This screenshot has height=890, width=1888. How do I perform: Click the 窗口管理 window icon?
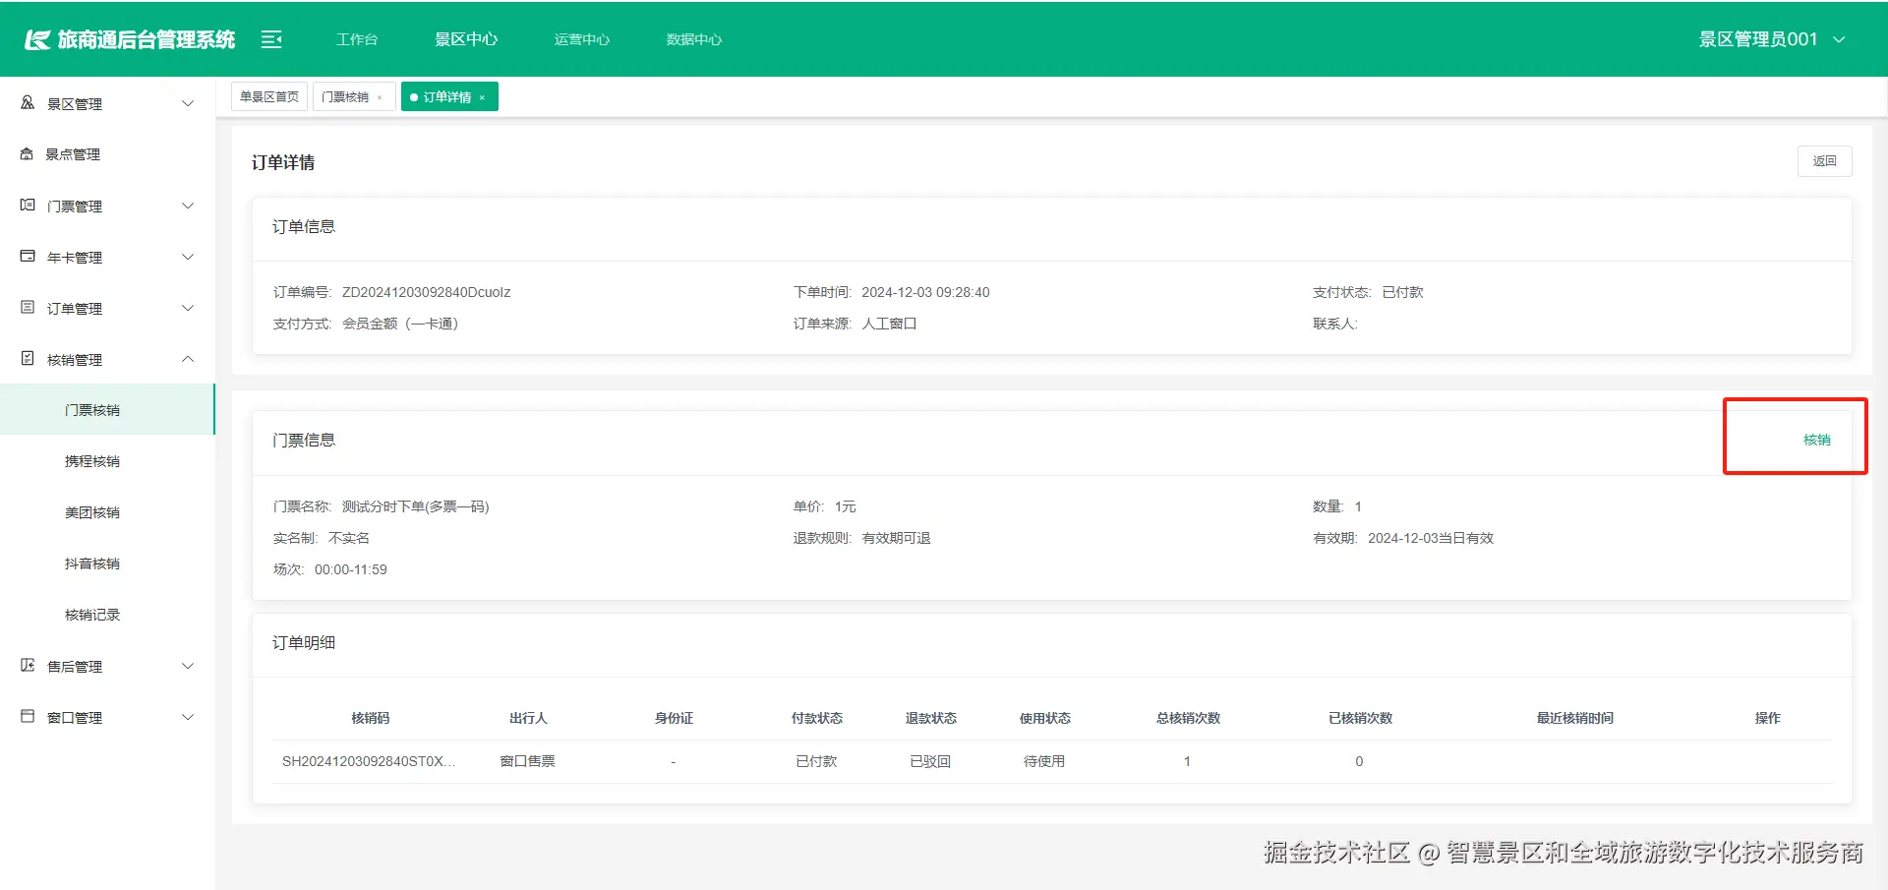tap(28, 717)
